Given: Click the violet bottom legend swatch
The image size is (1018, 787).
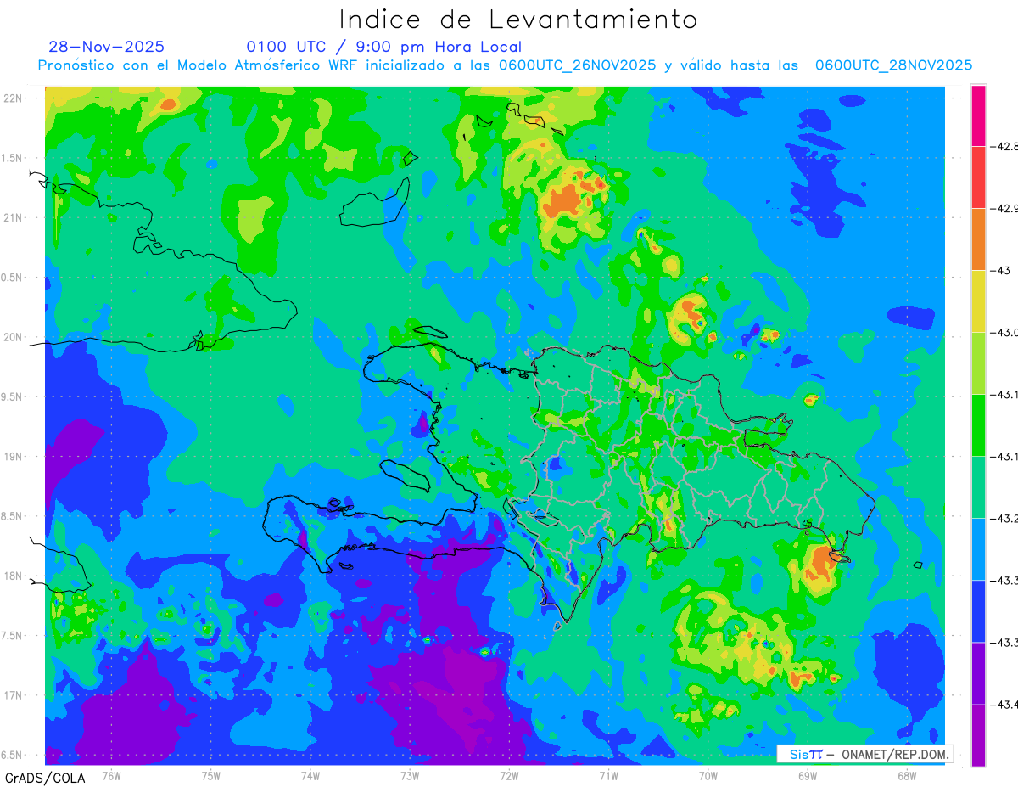Looking at the screenshot, I should [x=979, y=735].
